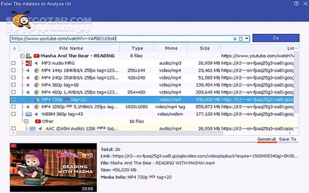
Task: Check the MP4 720p HD row checkbox
Action: [13, 100]
